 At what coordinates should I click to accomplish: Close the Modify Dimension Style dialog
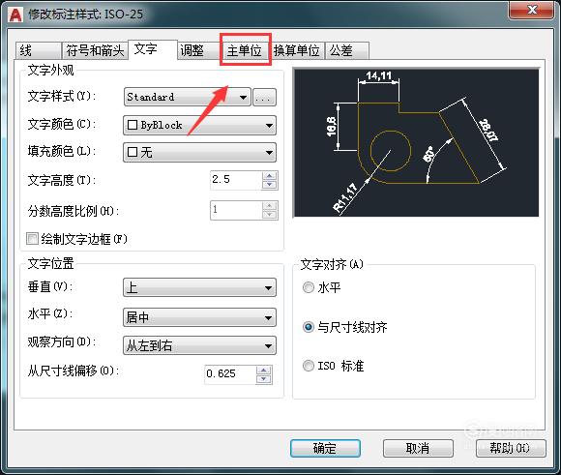point(532,10)
